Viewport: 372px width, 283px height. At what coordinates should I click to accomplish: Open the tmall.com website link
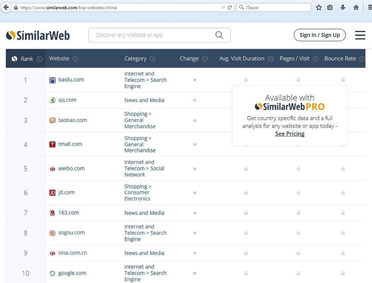pos(70,144)
